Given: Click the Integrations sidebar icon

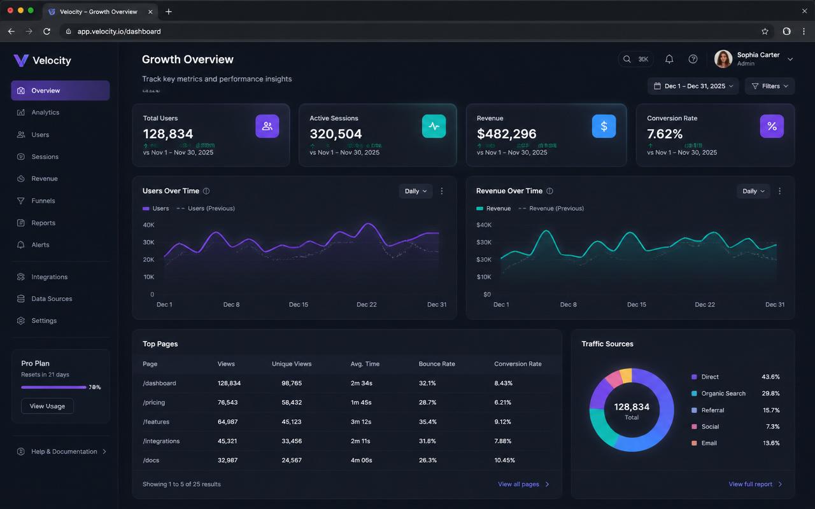Looking at the screenshot, I should pos(21,277).
